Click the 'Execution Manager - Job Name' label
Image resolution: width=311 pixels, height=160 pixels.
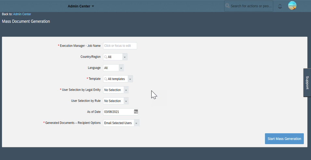80,46
